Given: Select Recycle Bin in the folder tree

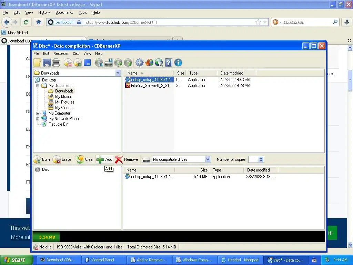Looking at the screenshot, I should coord(58,124).
